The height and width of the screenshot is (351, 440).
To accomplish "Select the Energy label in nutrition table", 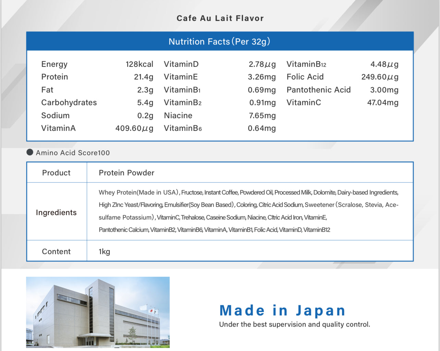I will (x=54, y=64).
